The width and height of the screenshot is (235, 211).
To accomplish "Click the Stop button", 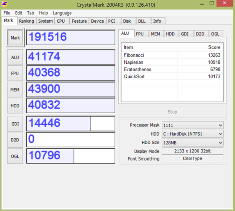I will 172,112.
